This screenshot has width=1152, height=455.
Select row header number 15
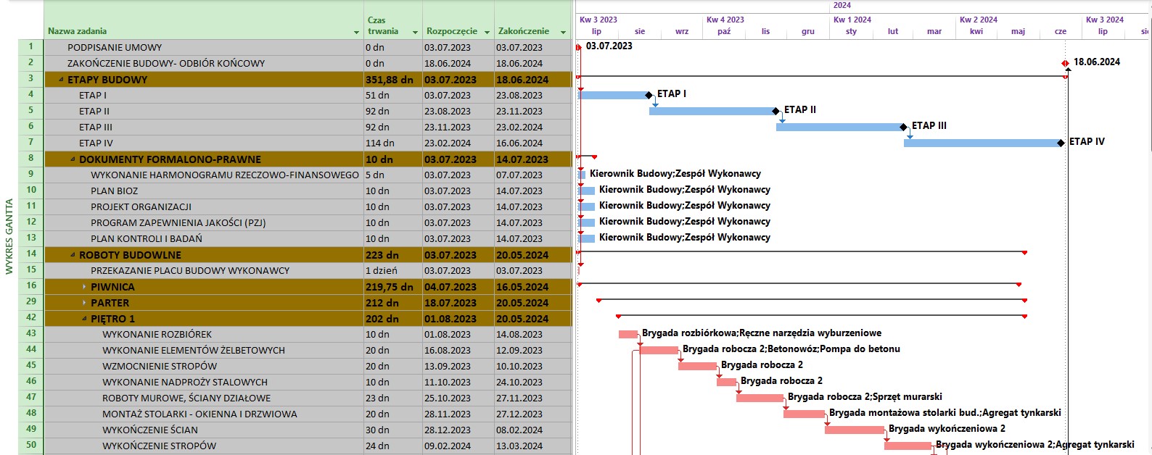(x=30, y=270)
